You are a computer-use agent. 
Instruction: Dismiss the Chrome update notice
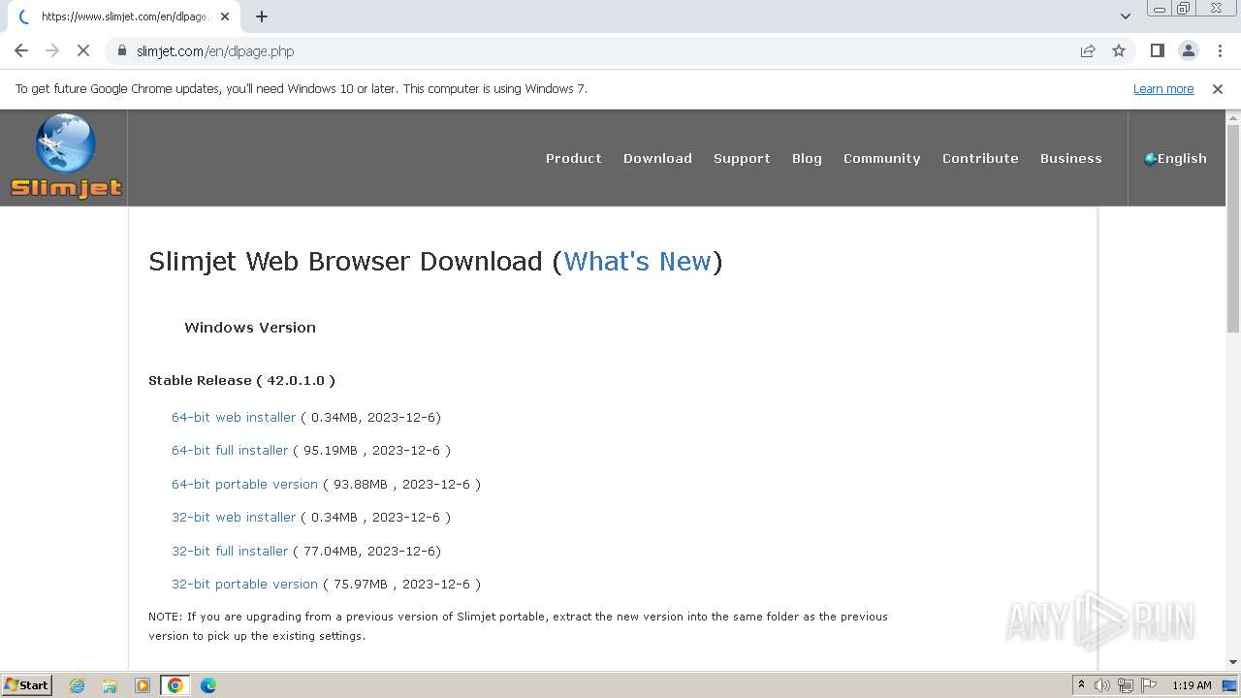point(1218,88)
